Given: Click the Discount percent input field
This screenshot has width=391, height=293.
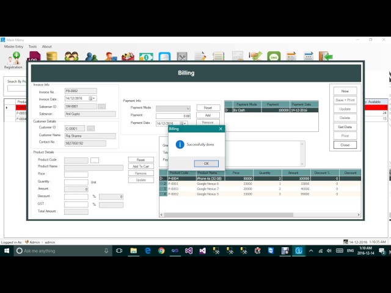Looking at the screenshot, I should [76, 197].
